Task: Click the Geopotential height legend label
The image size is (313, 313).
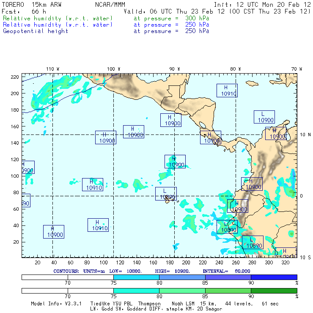Action: 36,31
